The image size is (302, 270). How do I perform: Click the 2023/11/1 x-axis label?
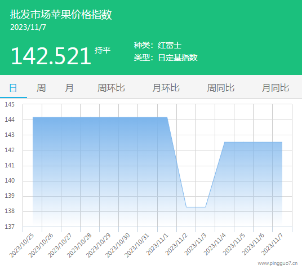point(157,244)
